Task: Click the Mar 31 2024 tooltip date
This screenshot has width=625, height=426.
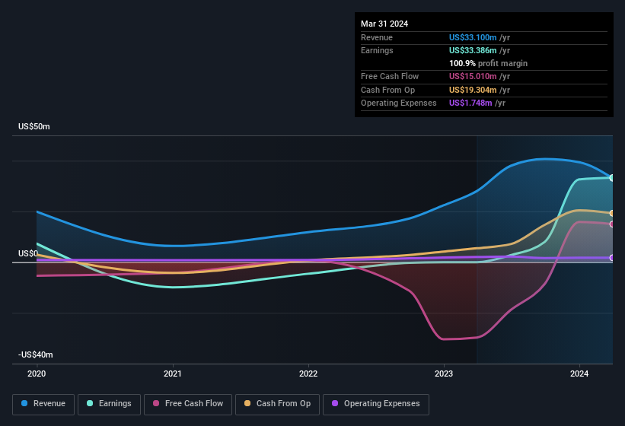Action: 384,24
